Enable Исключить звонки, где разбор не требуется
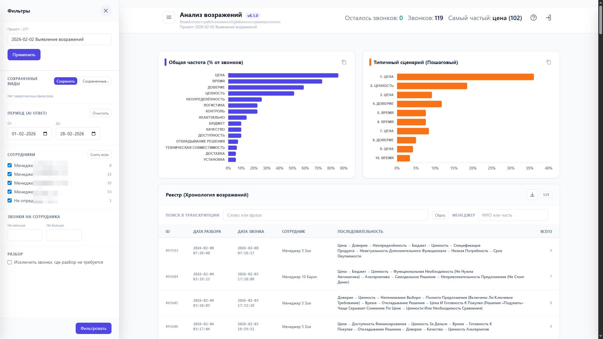Screen dimensions: 603x339 [x=10, y=262]
